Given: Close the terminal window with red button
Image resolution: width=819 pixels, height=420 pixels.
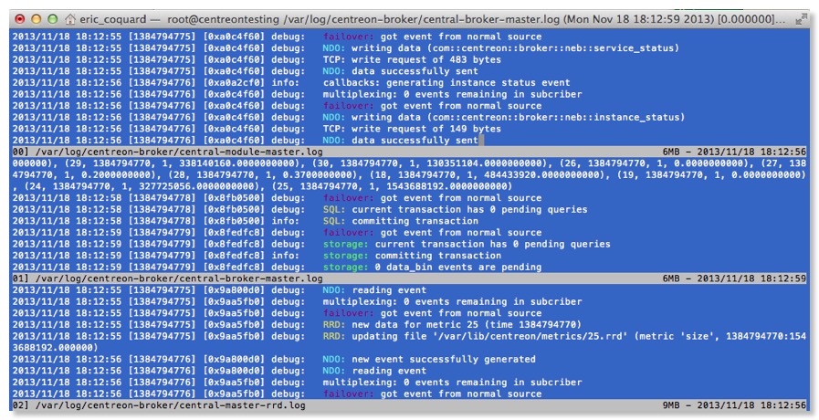Looking at the screenshot, I should tap(18, 18).
